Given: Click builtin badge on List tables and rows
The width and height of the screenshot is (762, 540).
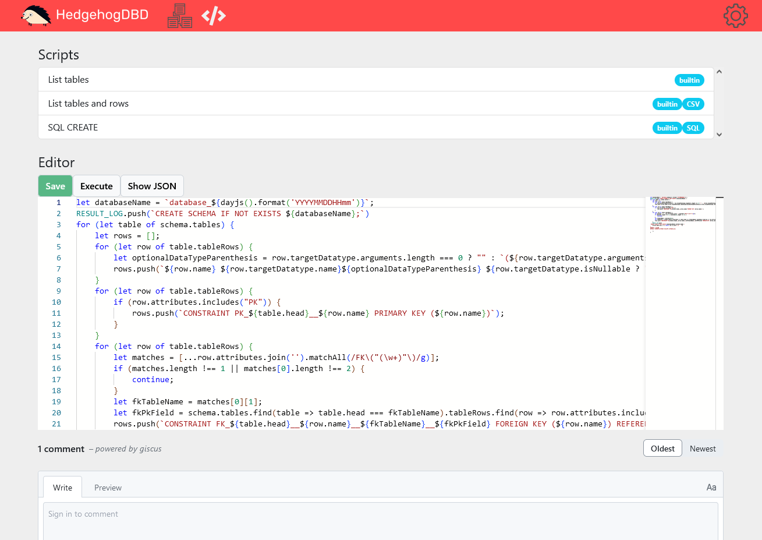Looking at the screenshot, I should click(x=667, y=104).
